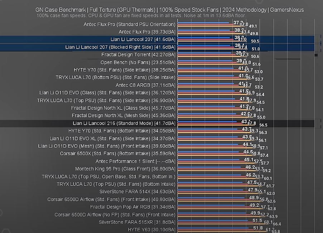Click the 57.4 value for Corsair 6500X
Screen dimensions: 323x233
coord(264,155)
